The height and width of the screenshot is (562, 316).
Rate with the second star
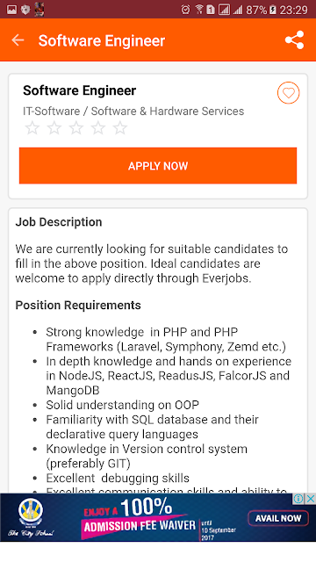54,128
